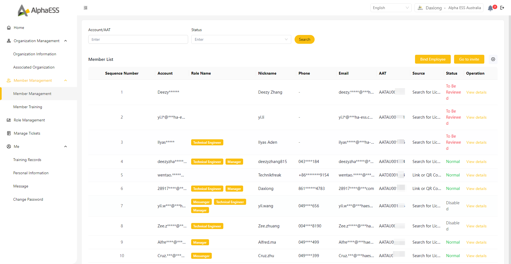This screenshot has width=511, height=264.
Task: Click the Role Management sidebar icon
Action: (x=9, y=120)
